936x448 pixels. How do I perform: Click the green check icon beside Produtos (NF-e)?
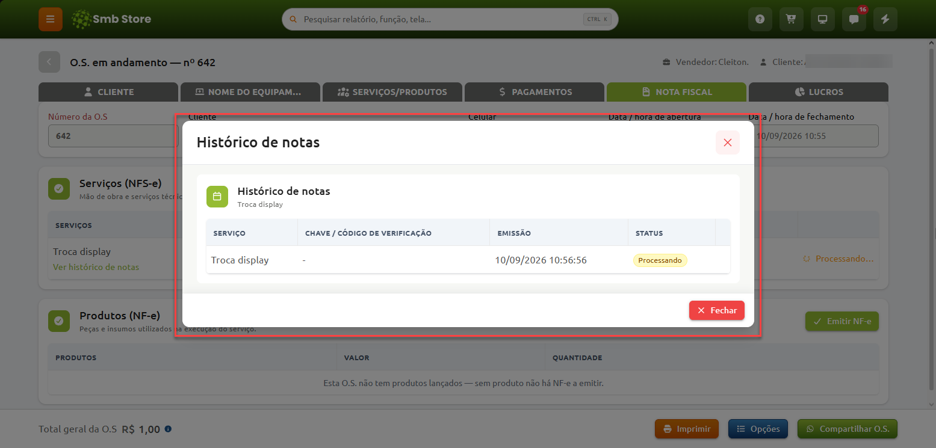pyautogui.click(x=59, y=321)
